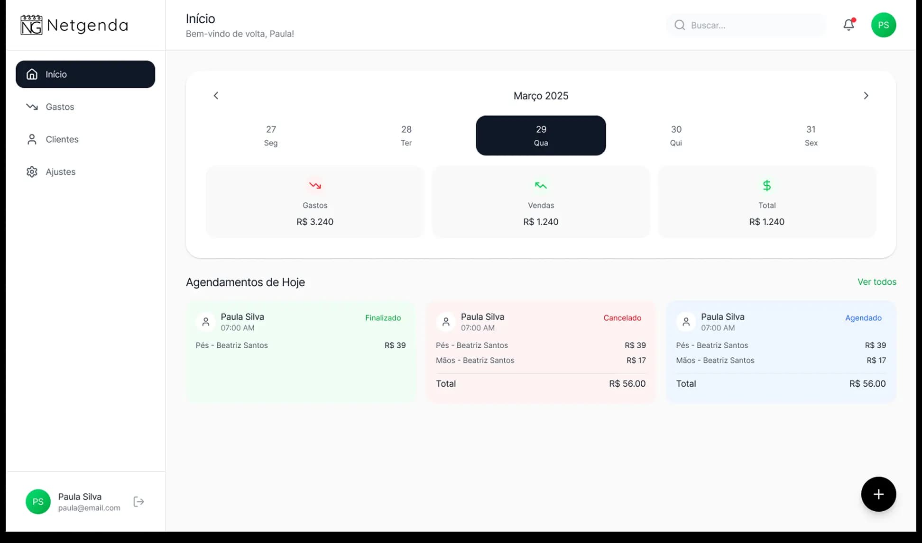Open the Cancelado appointment card
922x543 pixels.
pyautogui.click(x=541, y=352)
